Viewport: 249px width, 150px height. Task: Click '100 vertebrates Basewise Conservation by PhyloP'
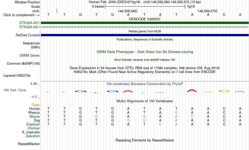coord(145,84)
